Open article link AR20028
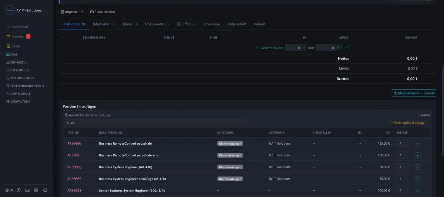 coord(74,191)
